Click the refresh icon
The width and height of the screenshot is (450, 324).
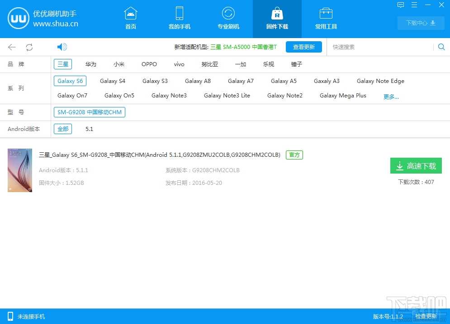coord(29,47)
